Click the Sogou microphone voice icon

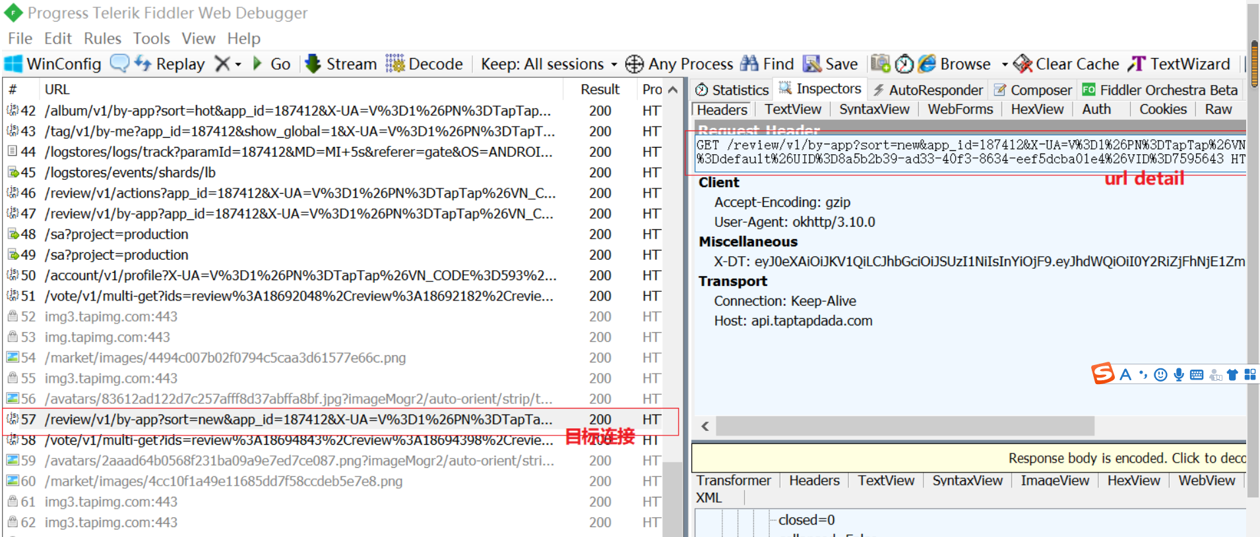click(x=1179, y=375)
